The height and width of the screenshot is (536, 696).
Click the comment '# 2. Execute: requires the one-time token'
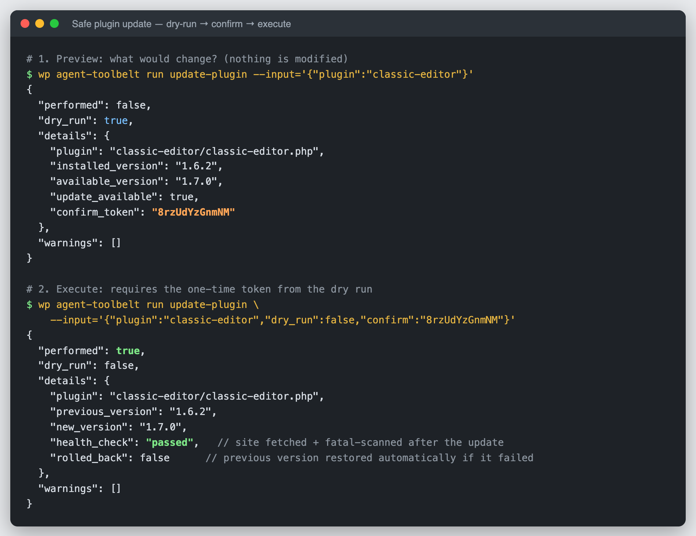149,289
